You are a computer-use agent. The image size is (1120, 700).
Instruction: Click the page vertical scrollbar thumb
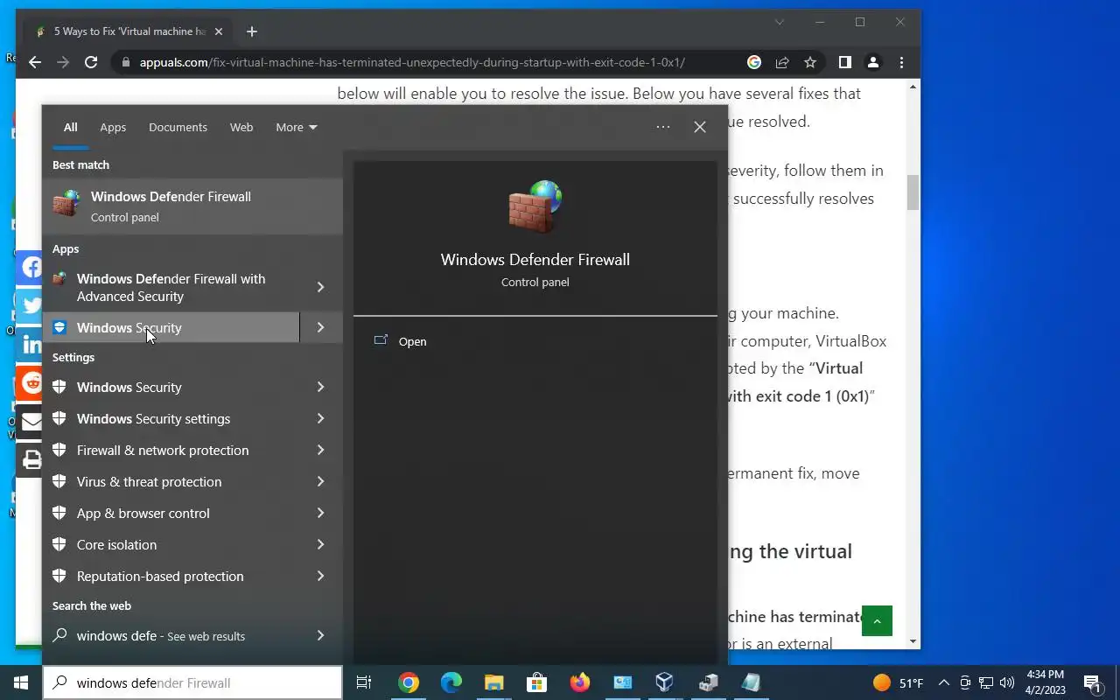coord(913,192)
